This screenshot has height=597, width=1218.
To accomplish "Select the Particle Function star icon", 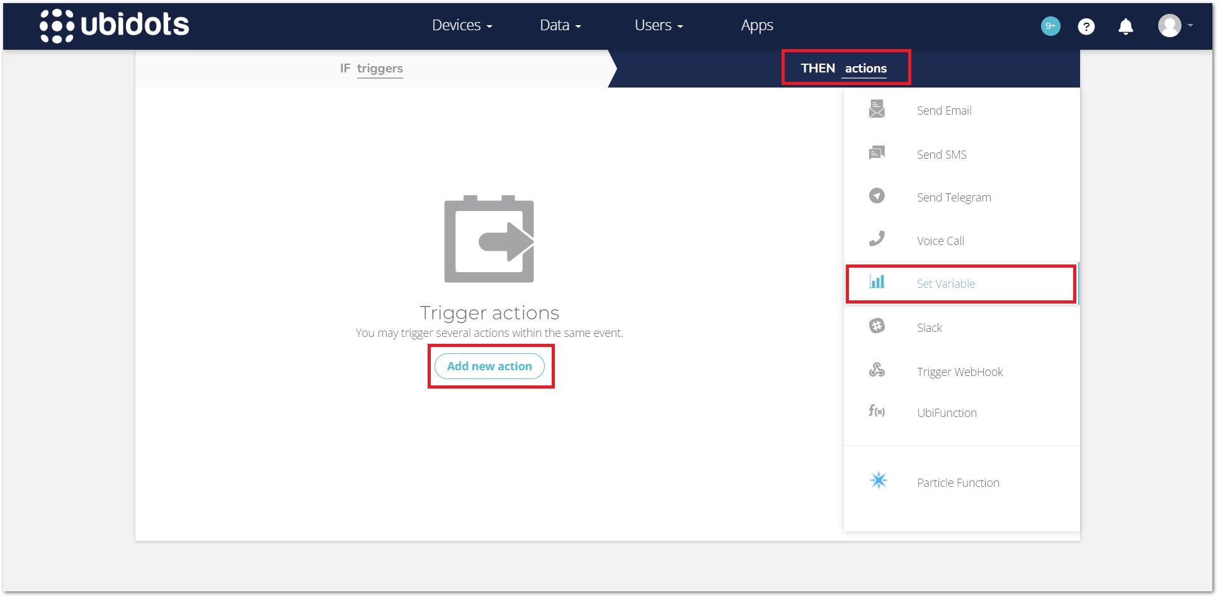I will (879, 480).
